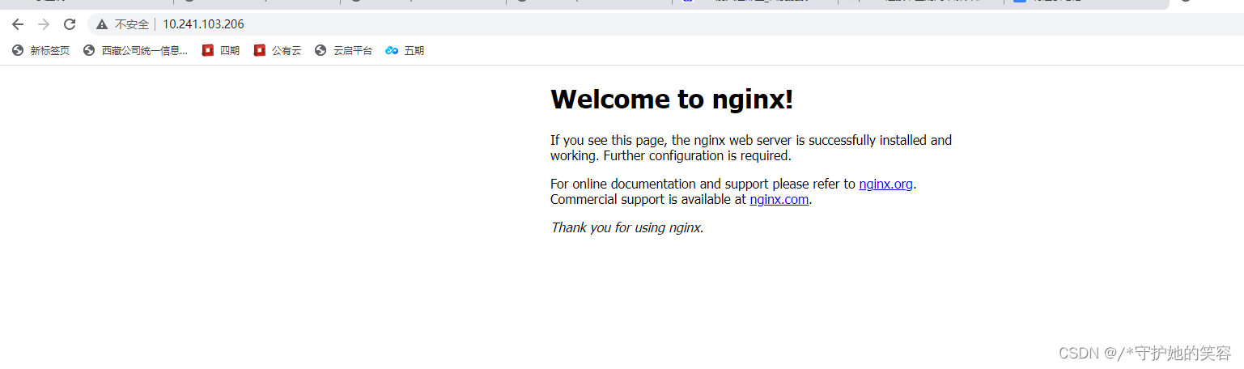Click the red icon beside 公有云 bookmark

260,50
